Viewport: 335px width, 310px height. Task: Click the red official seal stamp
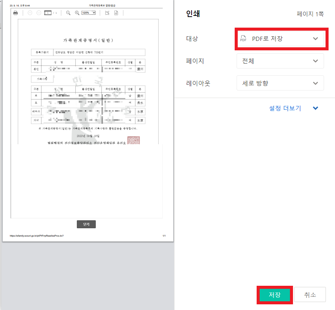[134, 140]
